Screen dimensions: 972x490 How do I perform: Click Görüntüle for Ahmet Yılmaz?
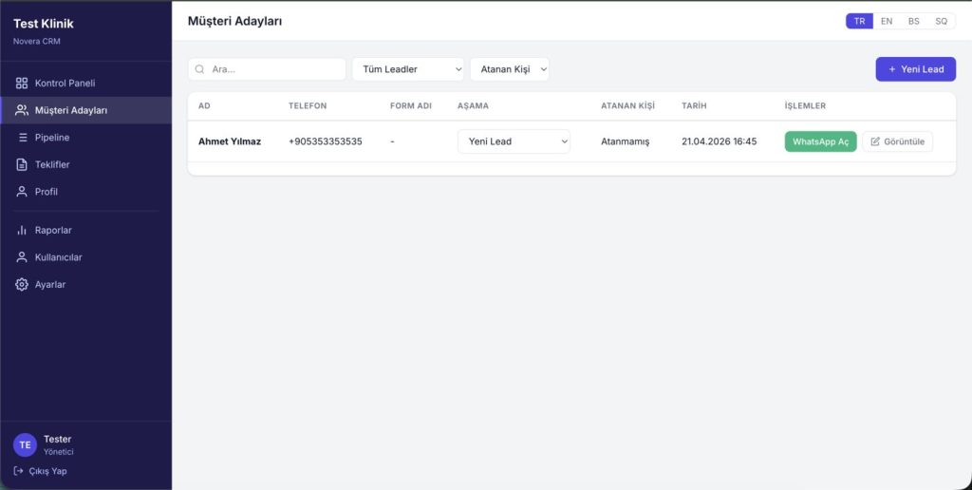[x=897, y=141]
